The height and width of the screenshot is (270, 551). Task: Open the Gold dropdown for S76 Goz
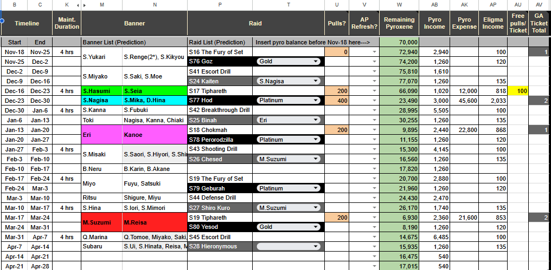click(x=289, y=62)
